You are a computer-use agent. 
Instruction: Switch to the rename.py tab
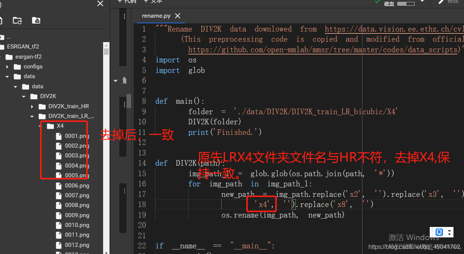click(156, 16)
